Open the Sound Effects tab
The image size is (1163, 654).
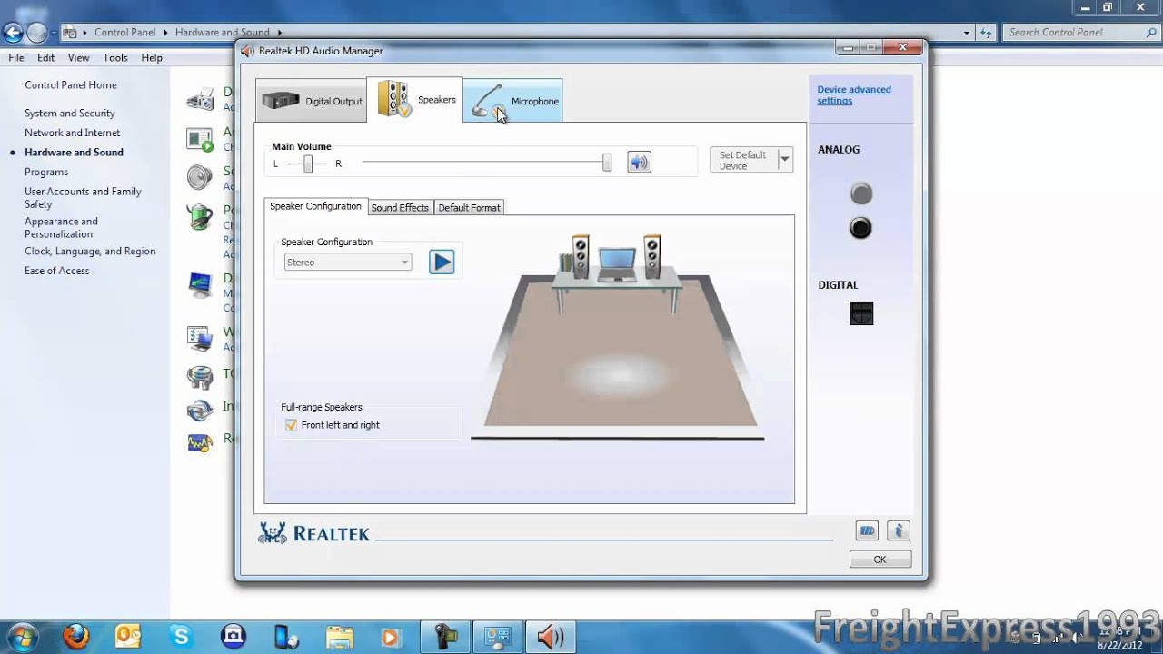tap(400, 208)
